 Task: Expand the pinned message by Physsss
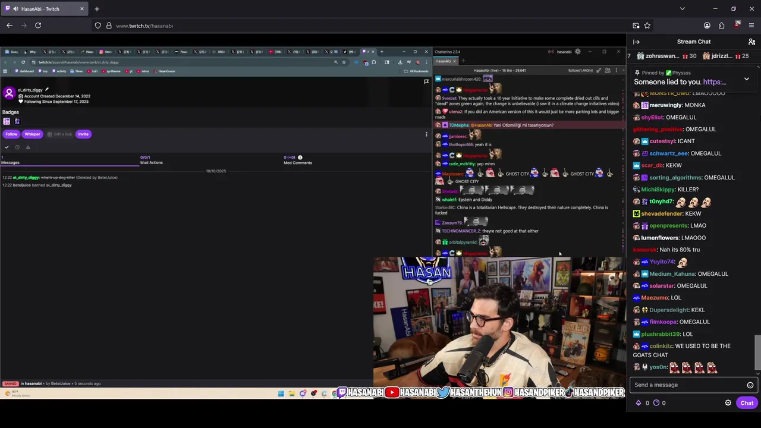click(747, 79)
